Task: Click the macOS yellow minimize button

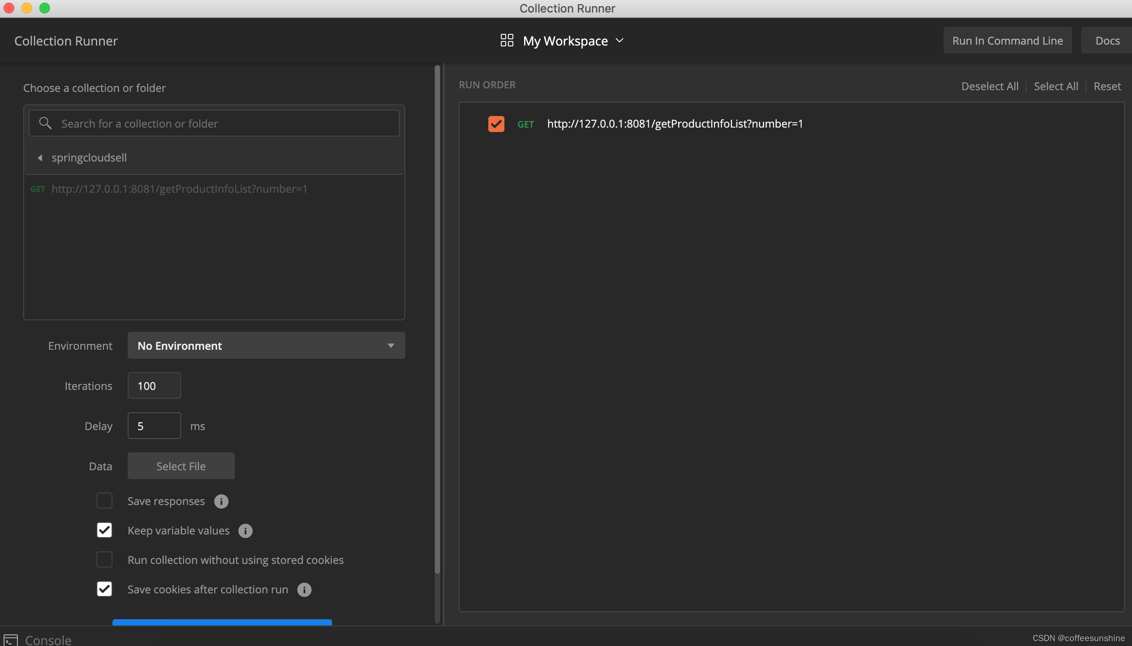Action: click(x=27, y=8)
